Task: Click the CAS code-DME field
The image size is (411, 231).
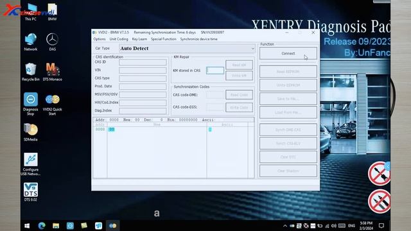Action: coord(215,95)
